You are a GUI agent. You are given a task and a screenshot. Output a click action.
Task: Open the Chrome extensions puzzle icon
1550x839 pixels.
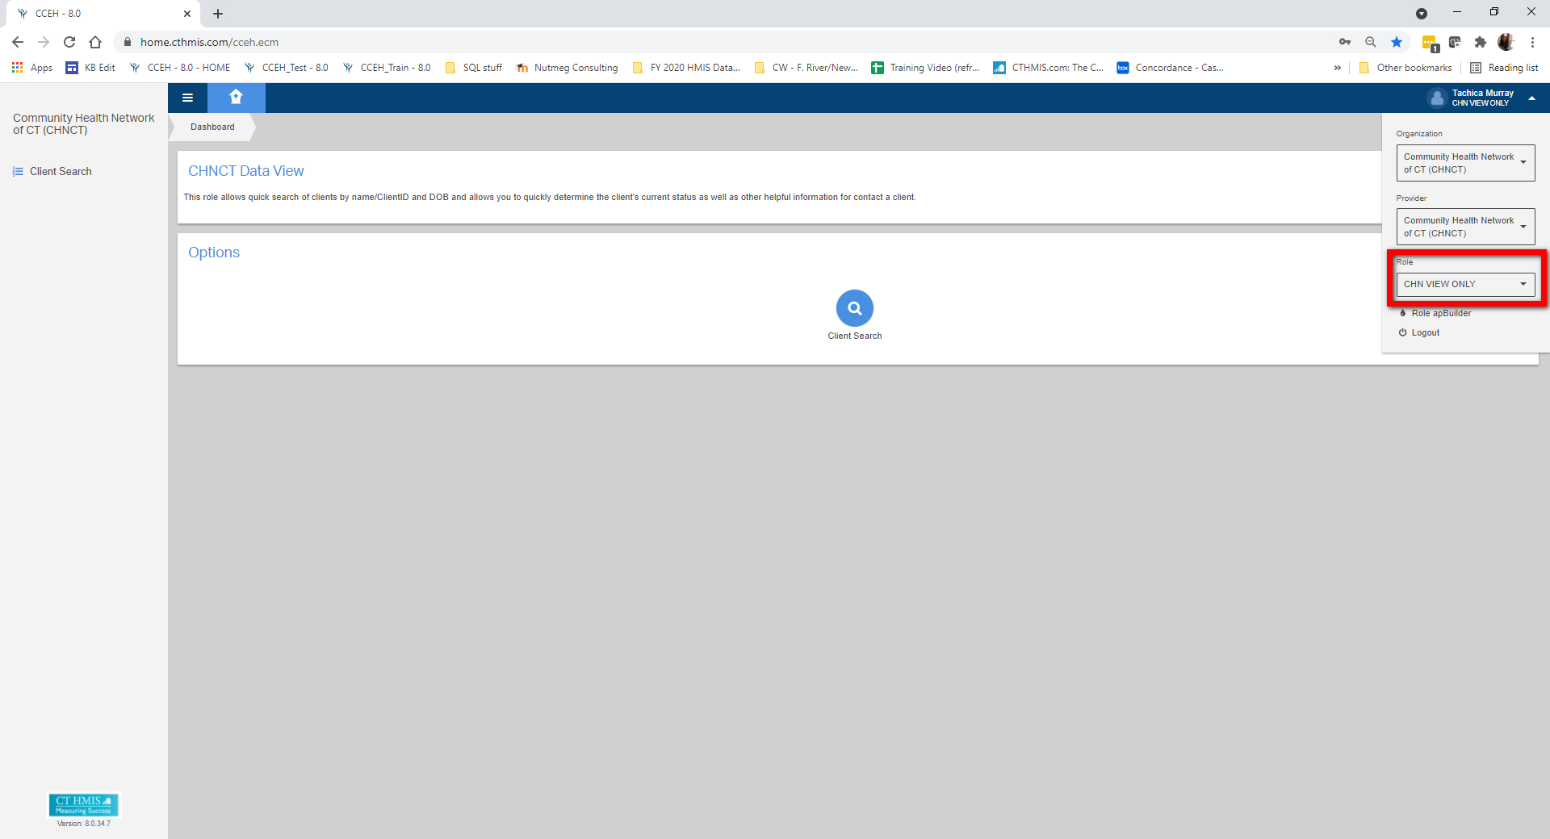(1480, 42)
